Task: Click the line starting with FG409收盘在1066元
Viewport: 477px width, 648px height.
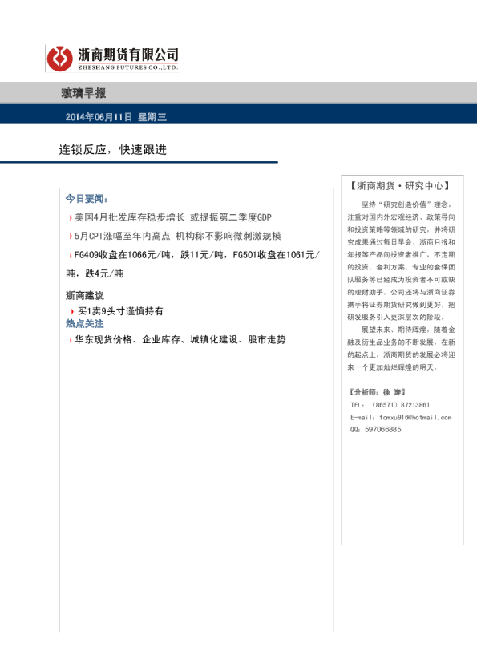Action: click(x=196, y=255)
